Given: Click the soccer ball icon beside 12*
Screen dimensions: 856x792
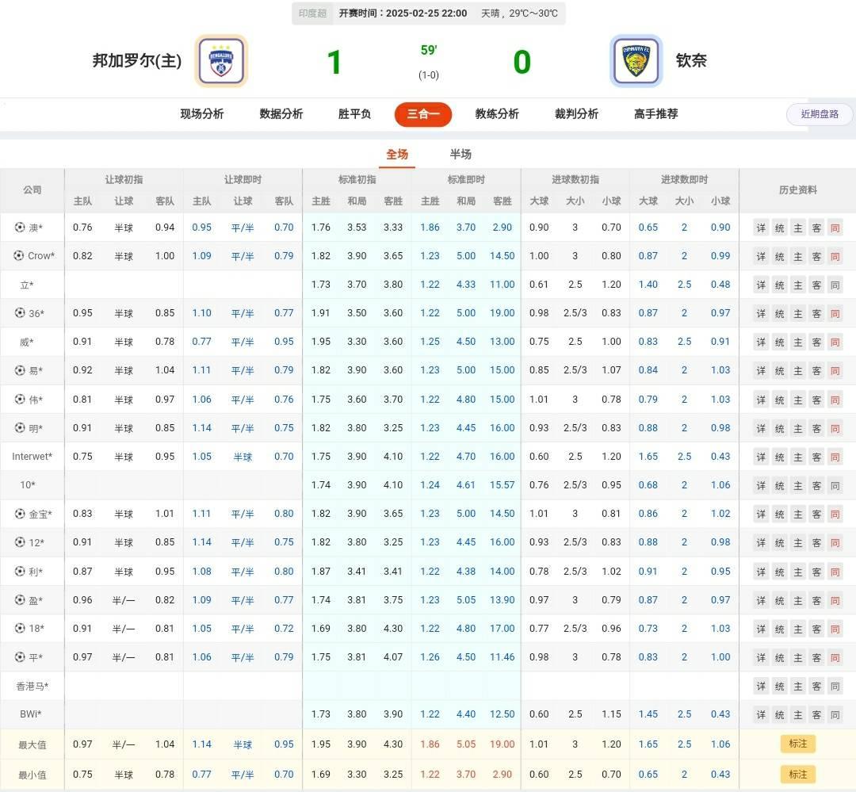Looking at the screenshot, I should [20, 541].
